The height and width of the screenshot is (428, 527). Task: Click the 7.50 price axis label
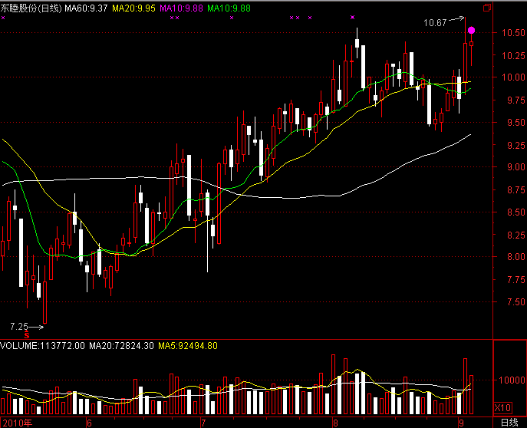coord(516,302)
